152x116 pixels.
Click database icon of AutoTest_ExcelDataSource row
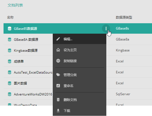coord(10,72)
